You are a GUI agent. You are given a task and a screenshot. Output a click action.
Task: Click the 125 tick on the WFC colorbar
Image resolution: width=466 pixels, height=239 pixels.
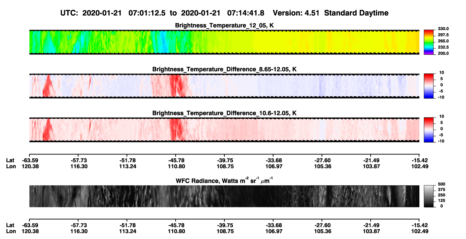[x=442, y=200]
